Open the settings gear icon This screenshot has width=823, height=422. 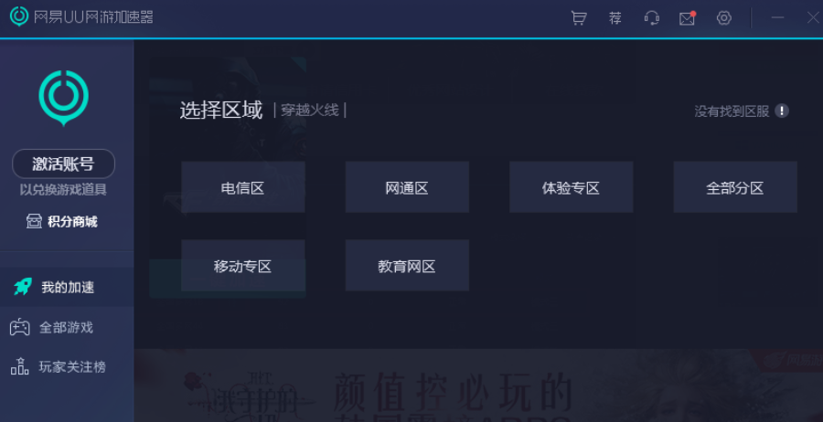(x=724, y=18)
